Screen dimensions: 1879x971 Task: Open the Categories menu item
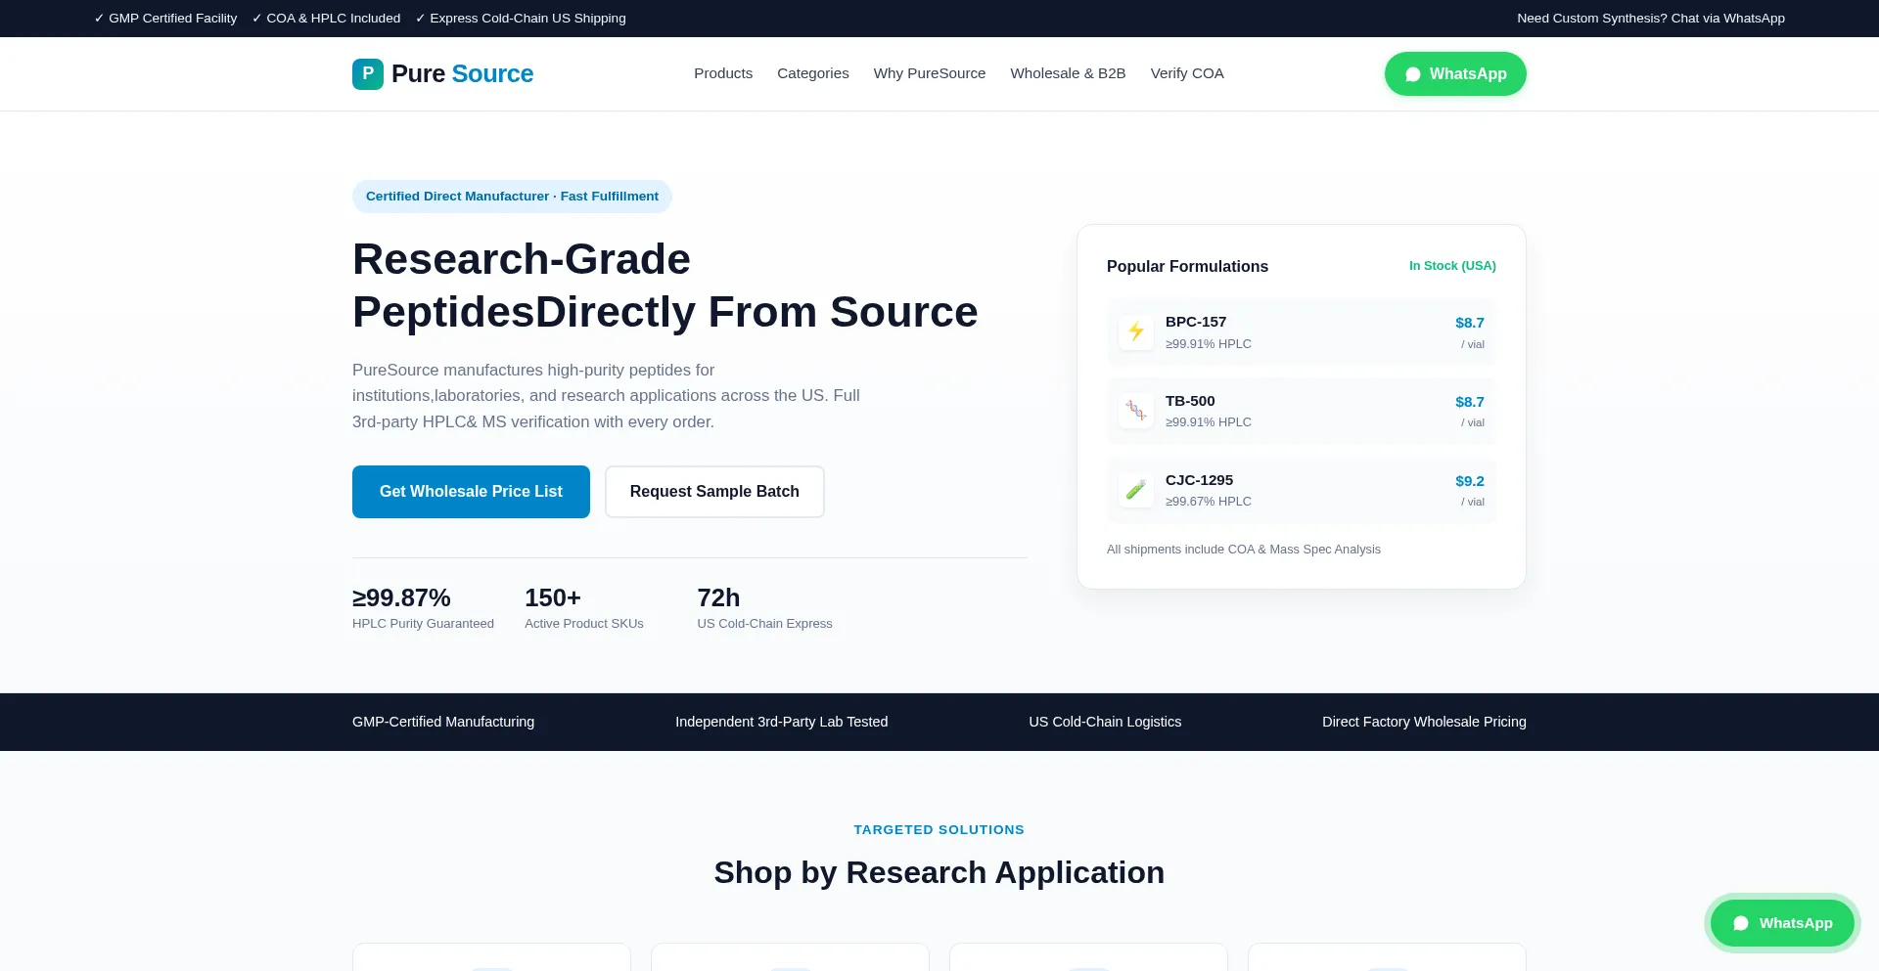(x=813, y=73)
